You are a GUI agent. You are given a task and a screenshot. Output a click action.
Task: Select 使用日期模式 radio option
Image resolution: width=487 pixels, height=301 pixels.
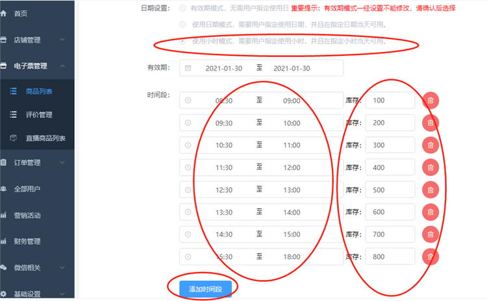[182, 25]
